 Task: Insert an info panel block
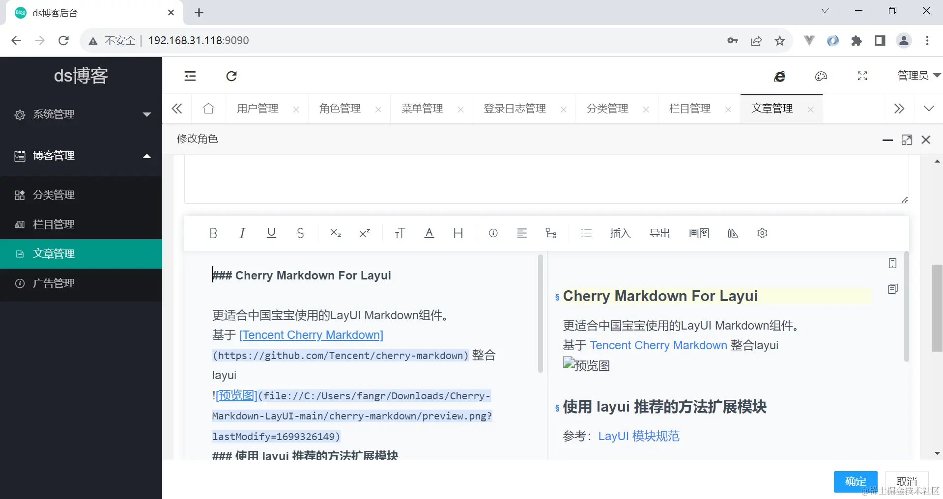point(493,233)
